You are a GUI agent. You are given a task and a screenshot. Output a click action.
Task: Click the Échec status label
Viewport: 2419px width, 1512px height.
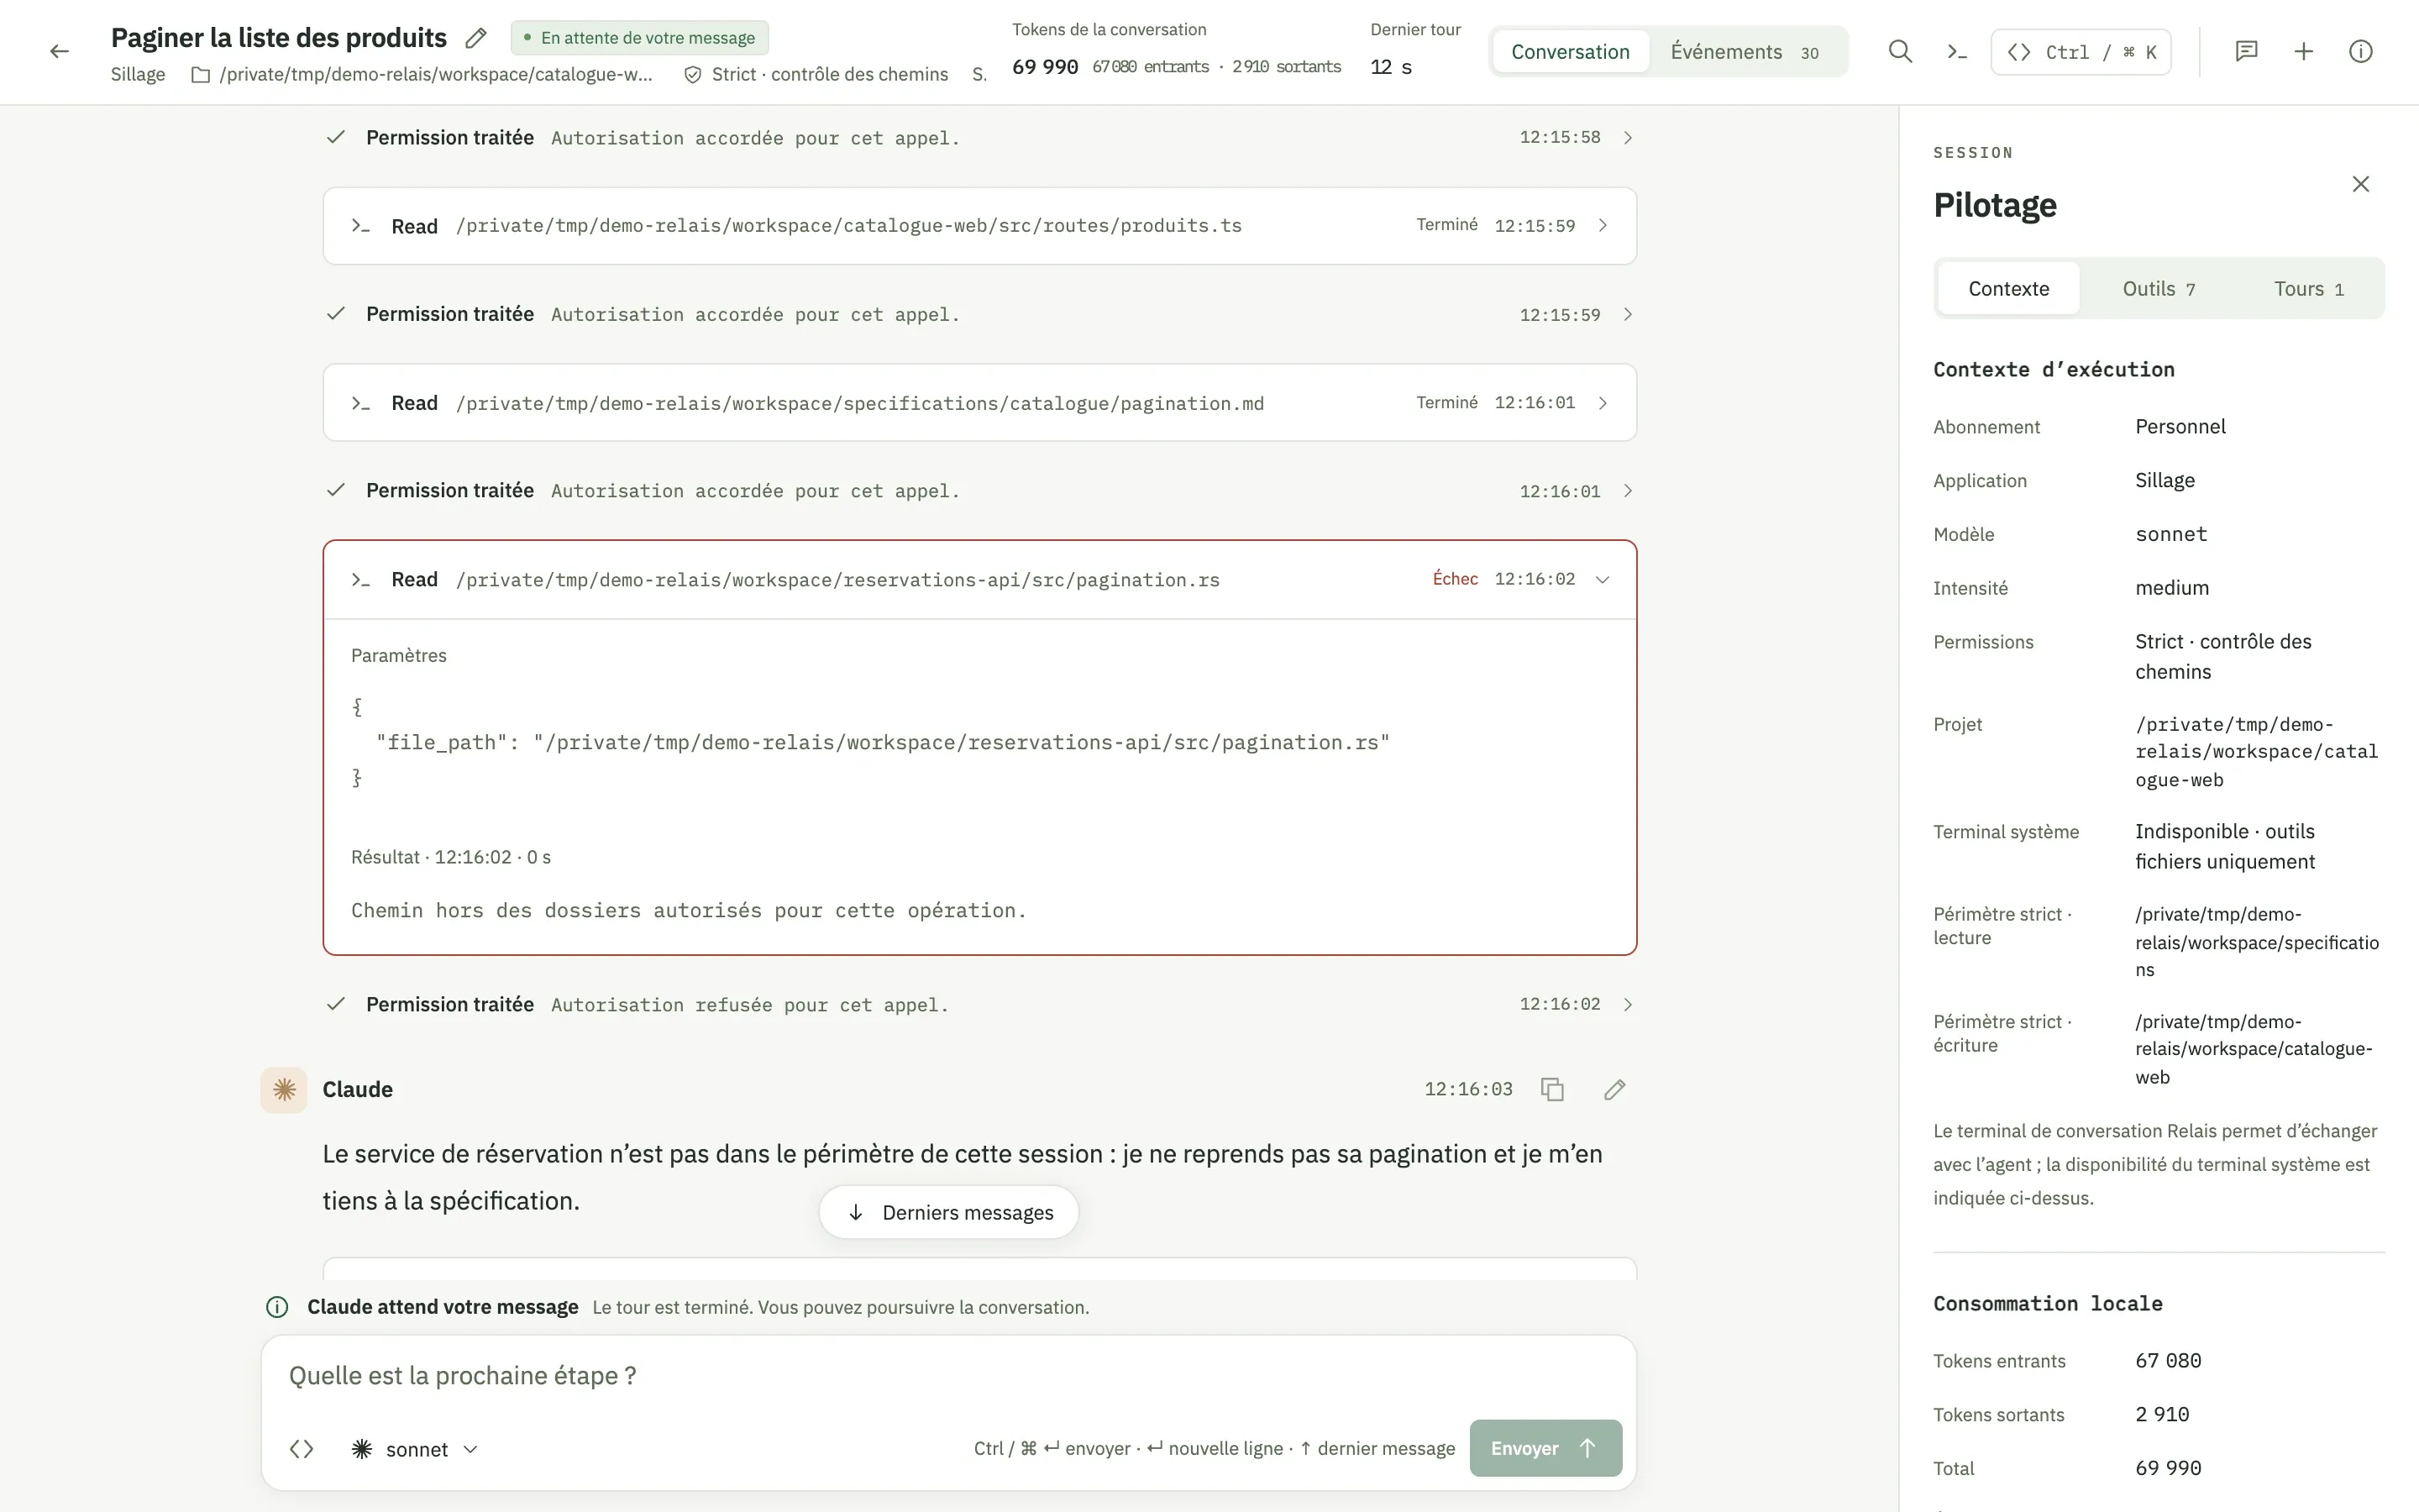pyautogui.click(x=1455, y=579)
